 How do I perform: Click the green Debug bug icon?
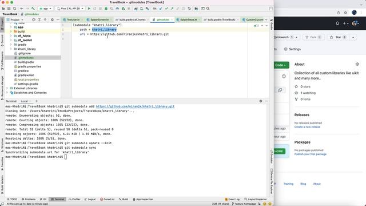[106, 9]
